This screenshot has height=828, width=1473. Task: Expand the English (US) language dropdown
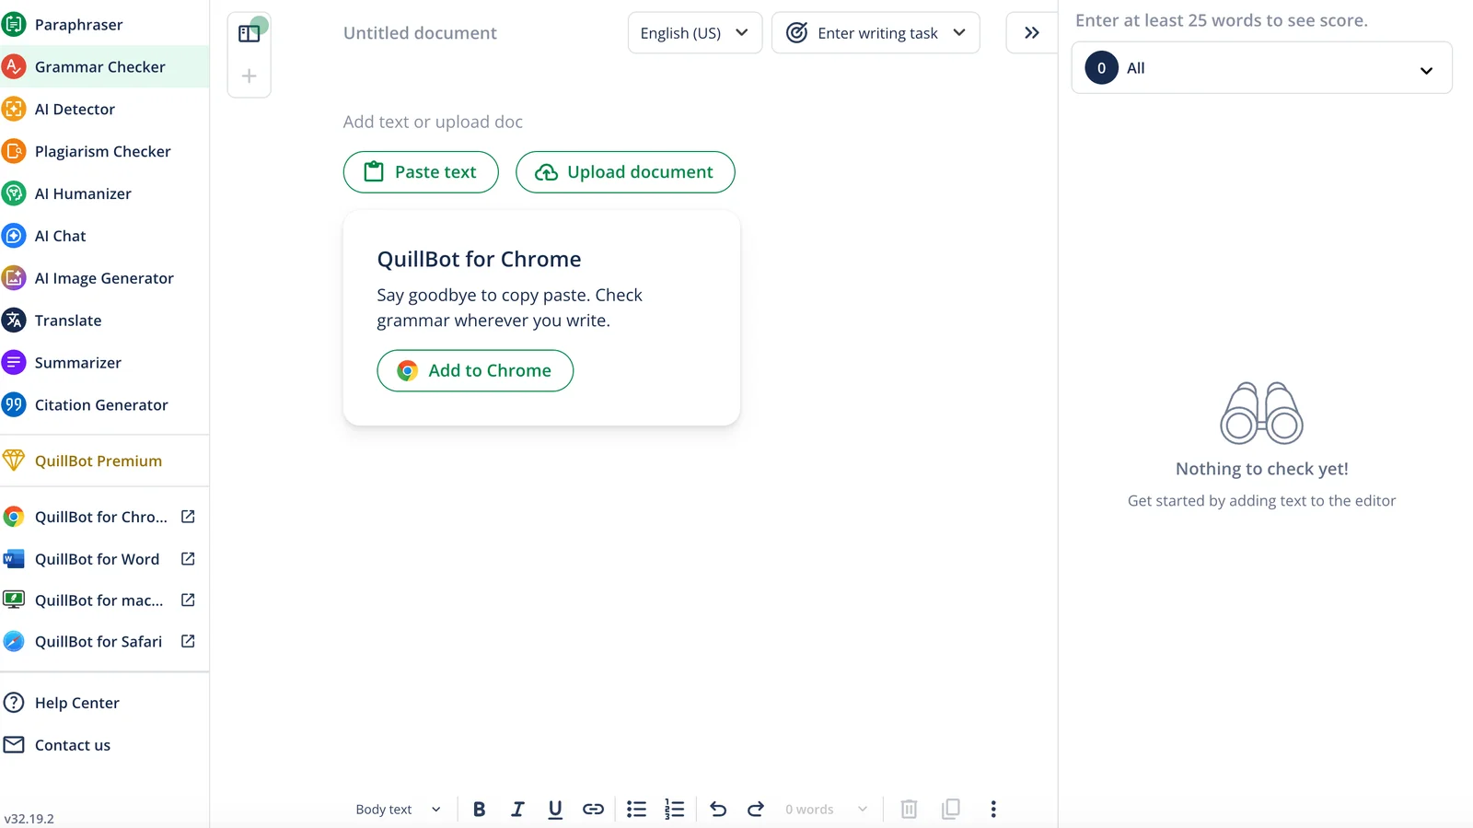click(x=694, y=33)
